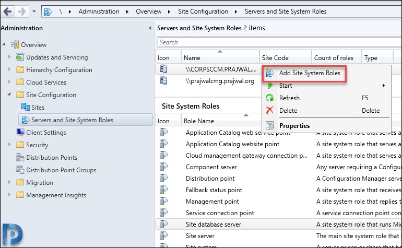
Task: Click the breadcrumb root console icon
Action: [x=48, y=11]
